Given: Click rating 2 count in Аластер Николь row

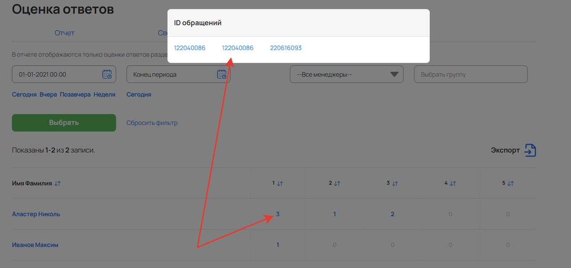Looking at the screenshot, I should coord(335,214).
